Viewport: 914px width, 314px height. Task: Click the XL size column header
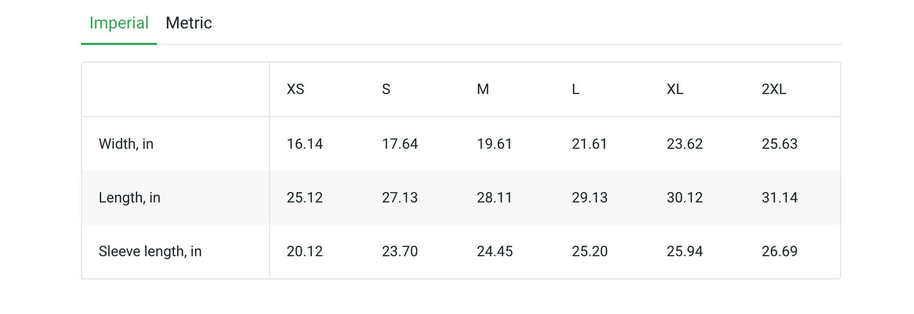pyautogui.click(x=675, y=90)
